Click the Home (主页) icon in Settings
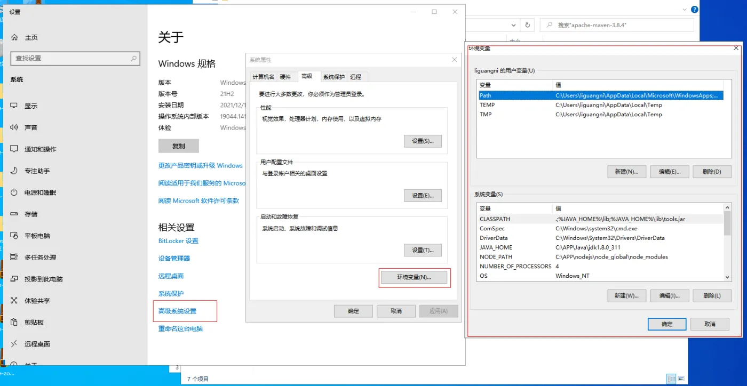747x386 pixels. coord(14,37)
